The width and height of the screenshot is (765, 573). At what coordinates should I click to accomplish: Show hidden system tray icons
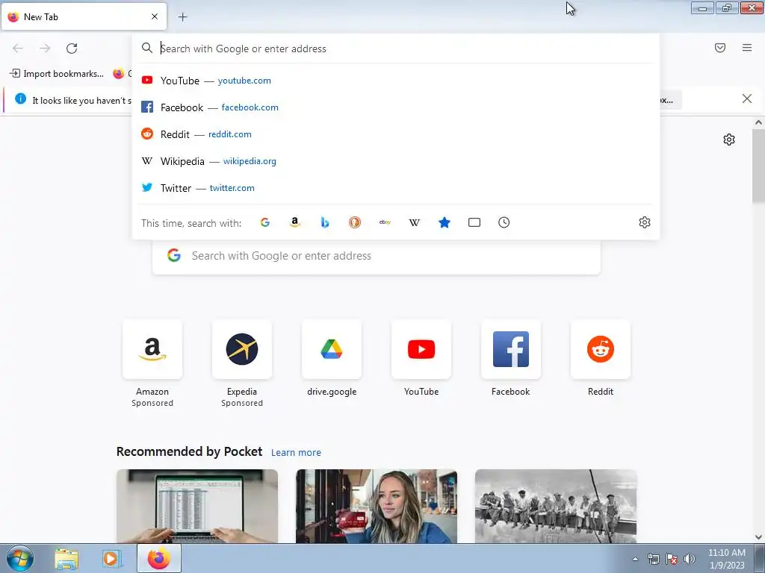635,559
